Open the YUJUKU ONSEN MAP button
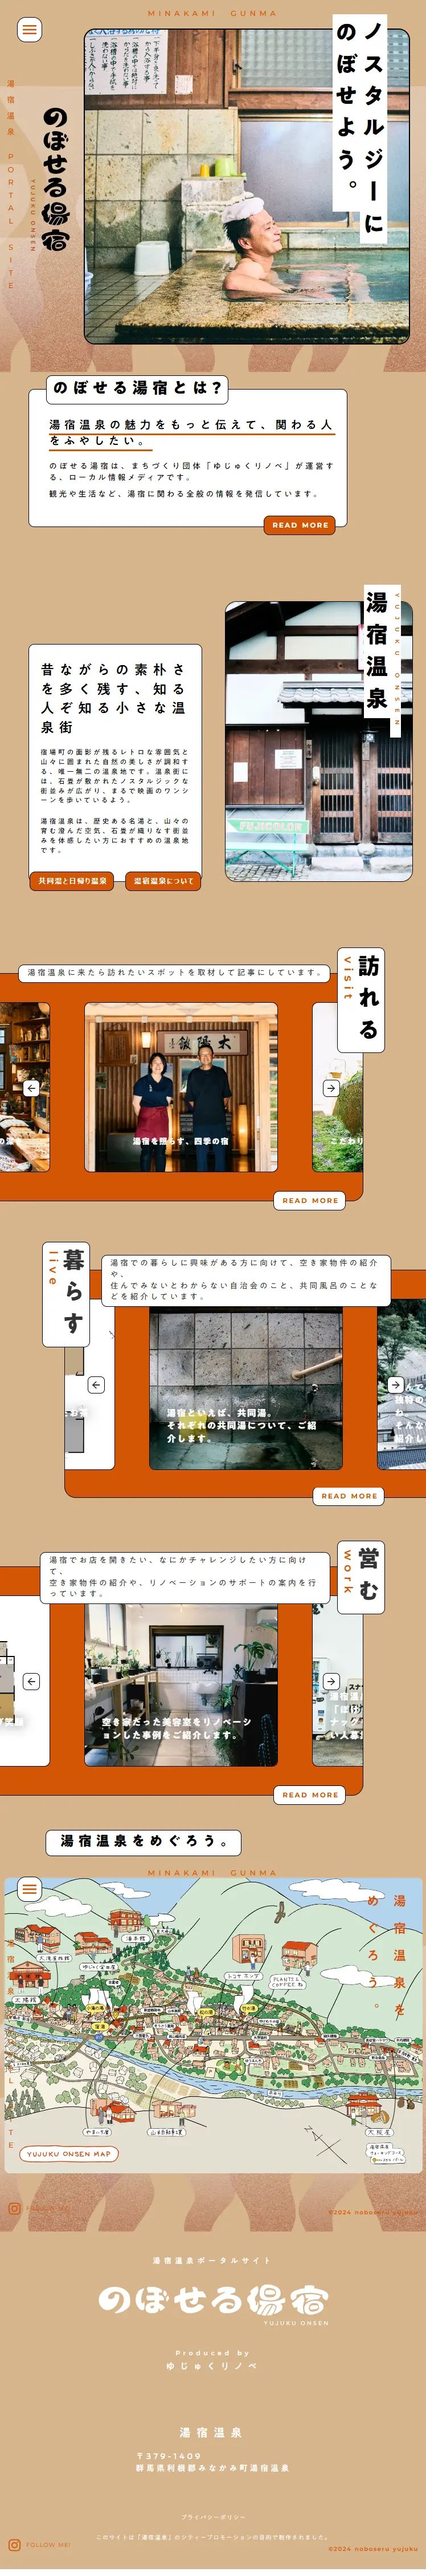426x2576 pixels. coord(69,2154)
